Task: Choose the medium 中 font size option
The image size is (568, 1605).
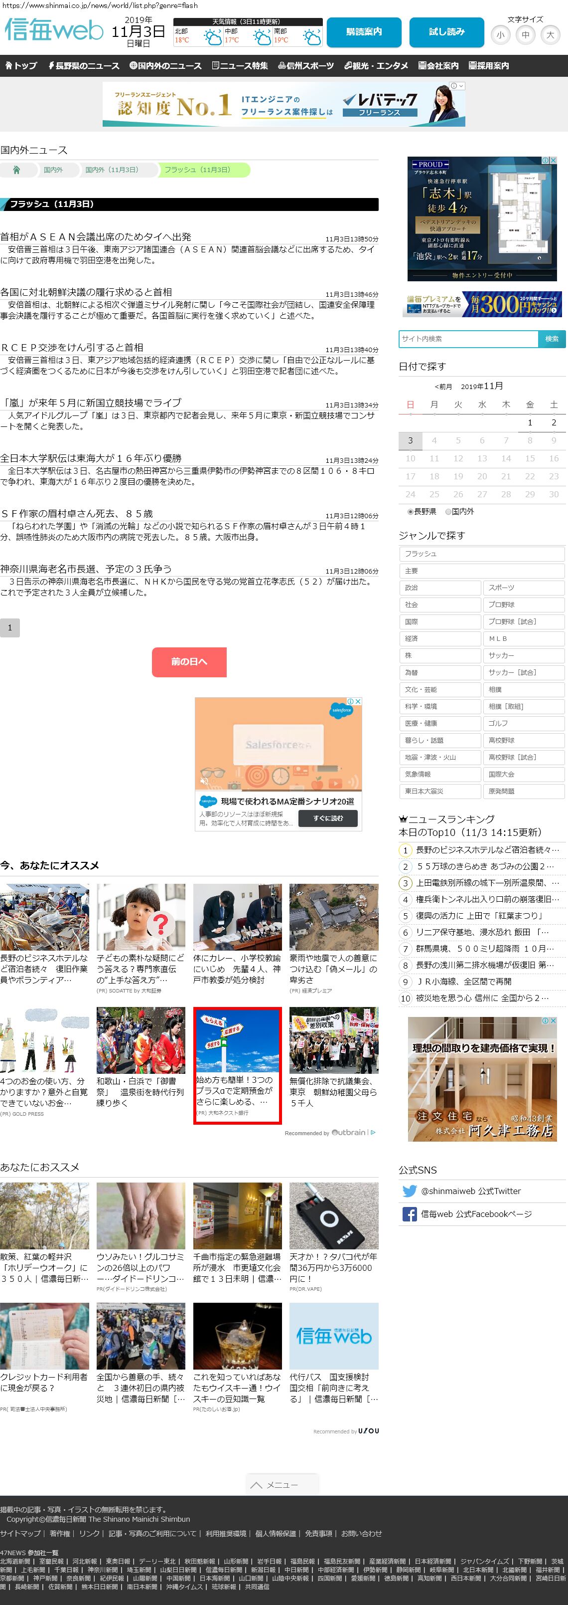Action: click(x=525, y=35)
